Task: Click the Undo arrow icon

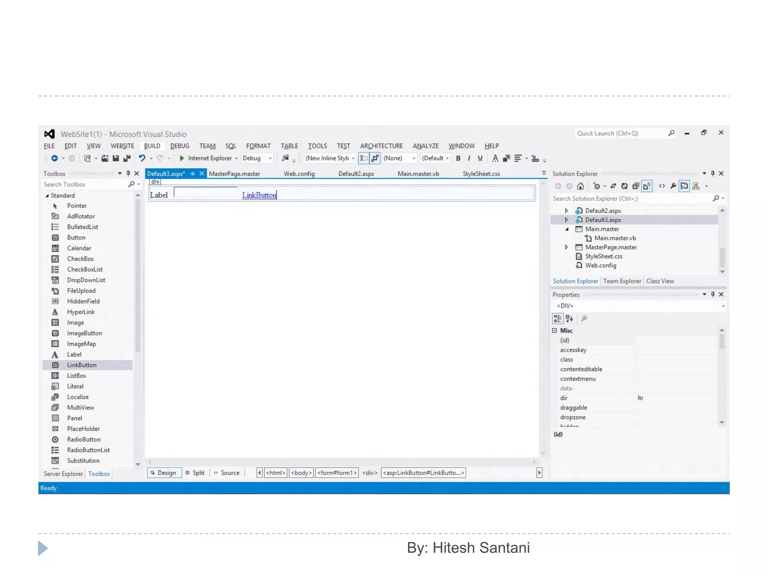Action: point(142,158)
